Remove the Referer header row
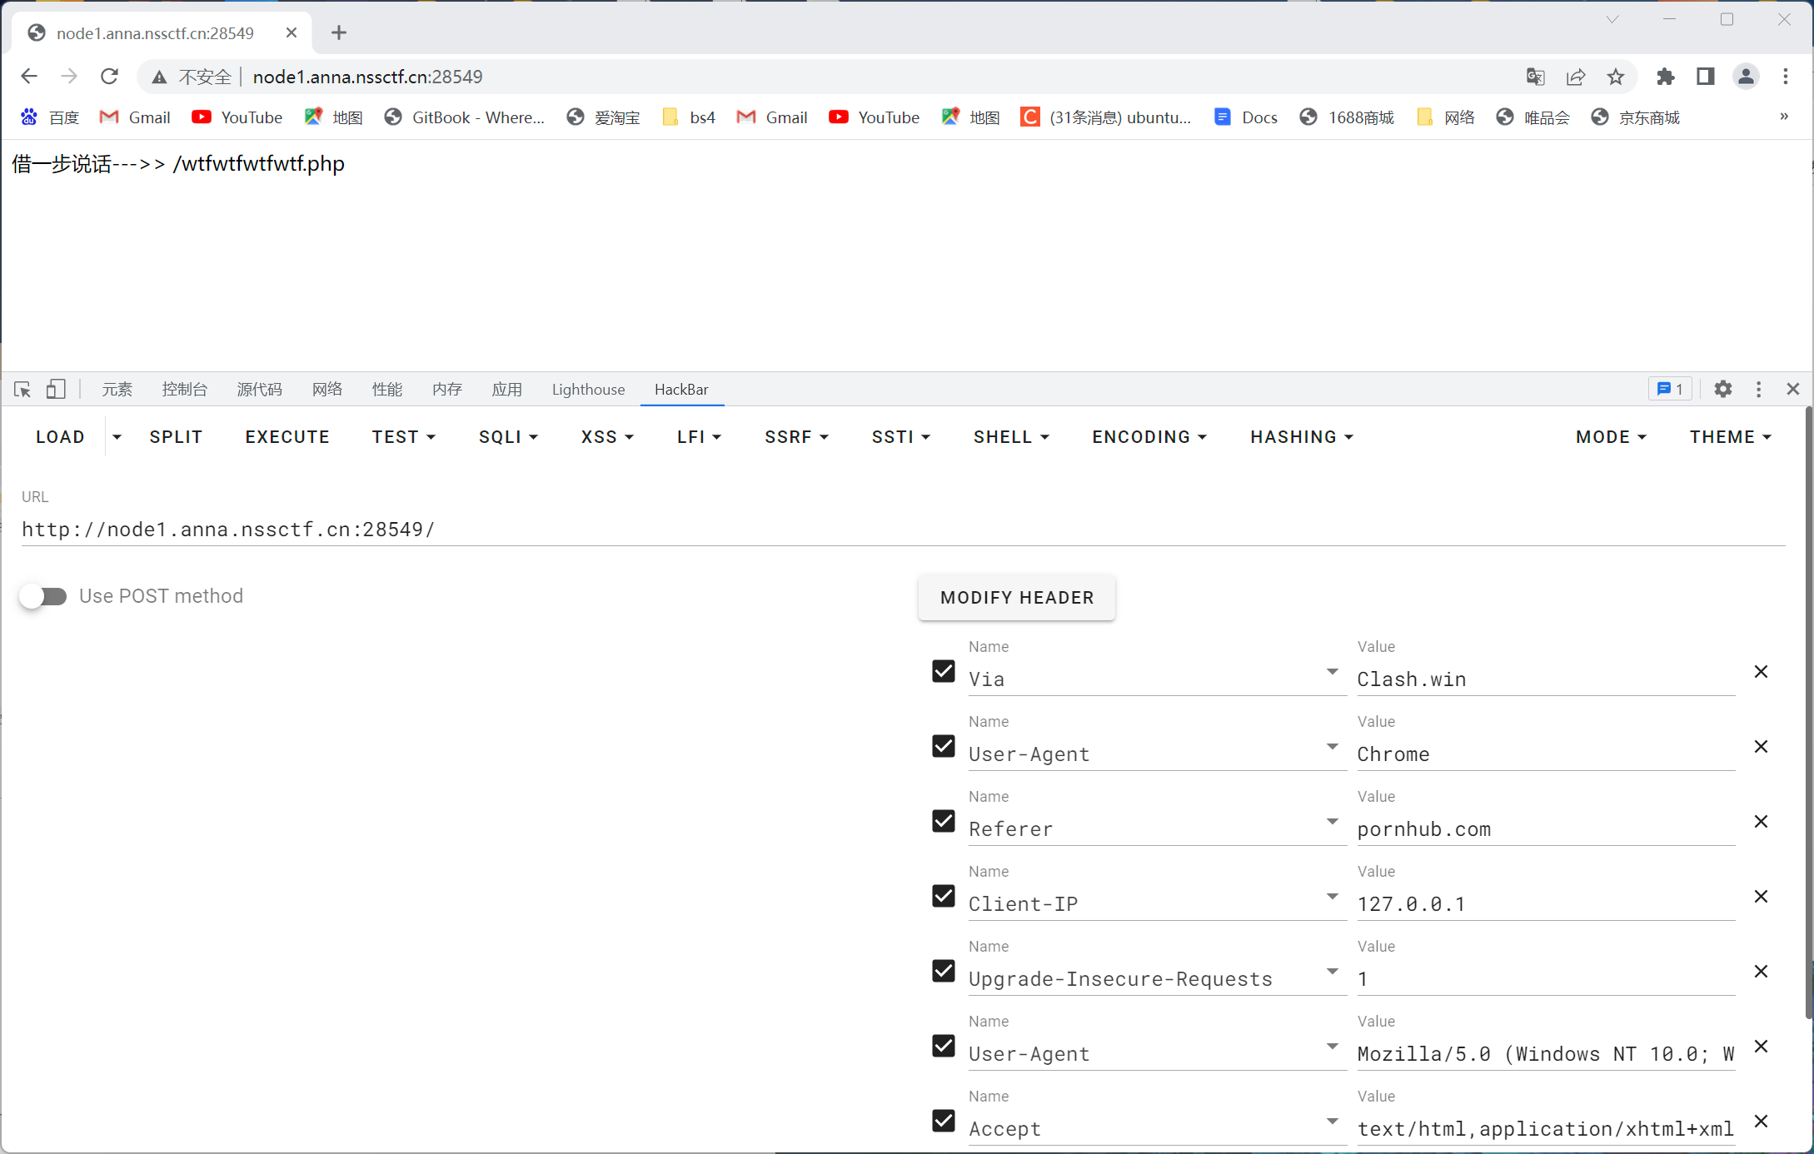The height and width of the screenshot is (1154, 1814). tap(1761, 822)
